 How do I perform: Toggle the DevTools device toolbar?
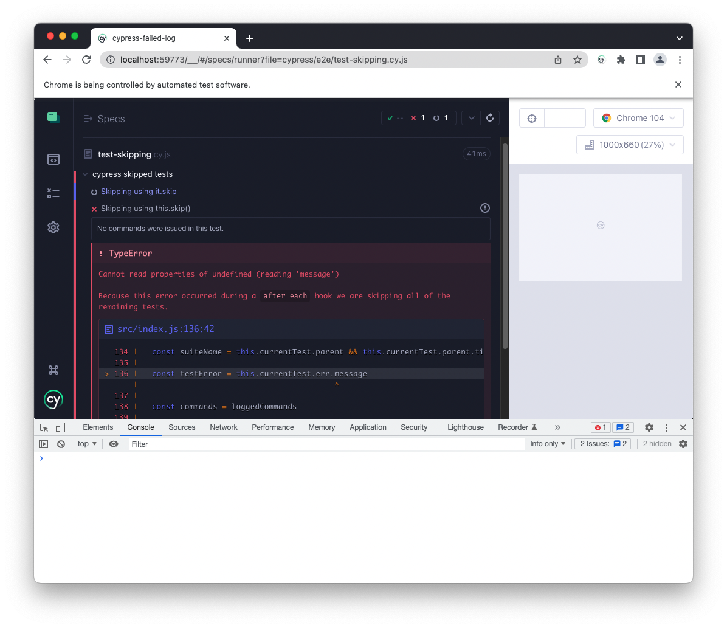pos(60,427)
